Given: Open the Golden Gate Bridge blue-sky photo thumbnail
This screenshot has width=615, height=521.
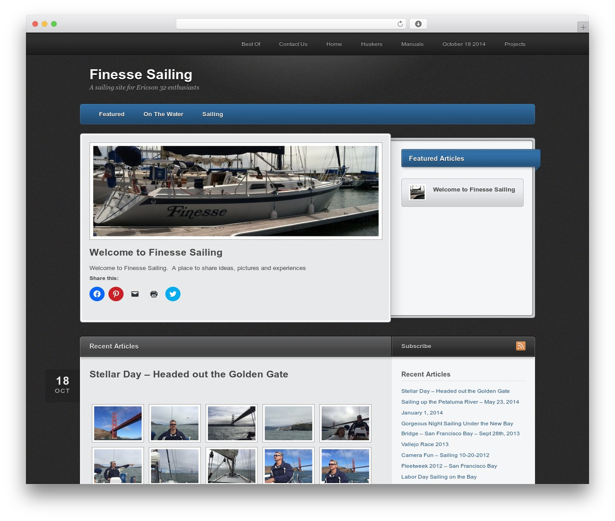Looking at the screenshot, I should (x=118, y=423).
